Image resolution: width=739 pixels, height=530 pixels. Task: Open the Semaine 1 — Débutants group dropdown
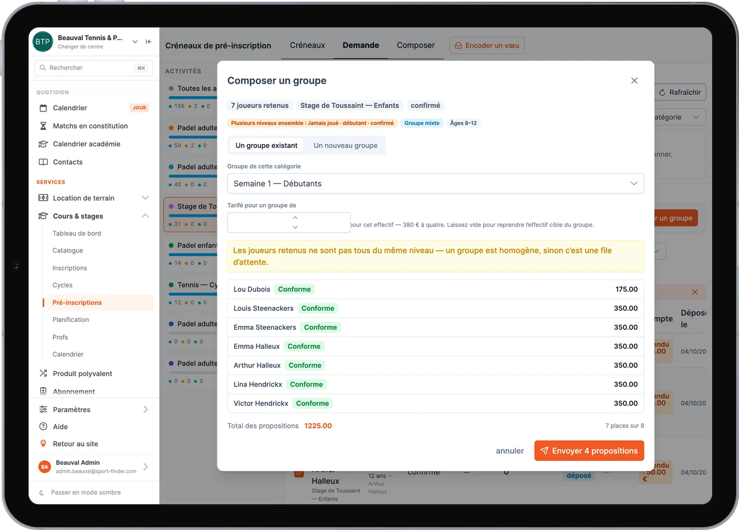(x=436, y=184)
